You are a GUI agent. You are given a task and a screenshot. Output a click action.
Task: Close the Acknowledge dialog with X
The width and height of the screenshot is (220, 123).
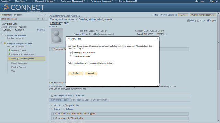coord(157,39)
